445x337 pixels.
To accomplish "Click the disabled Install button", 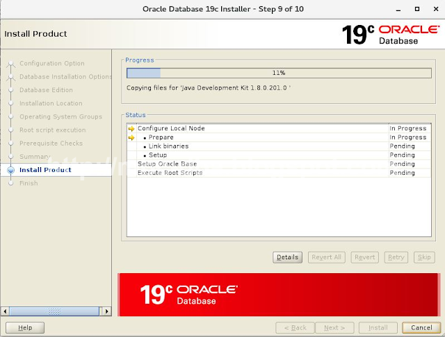I will (x=378, y=328).
